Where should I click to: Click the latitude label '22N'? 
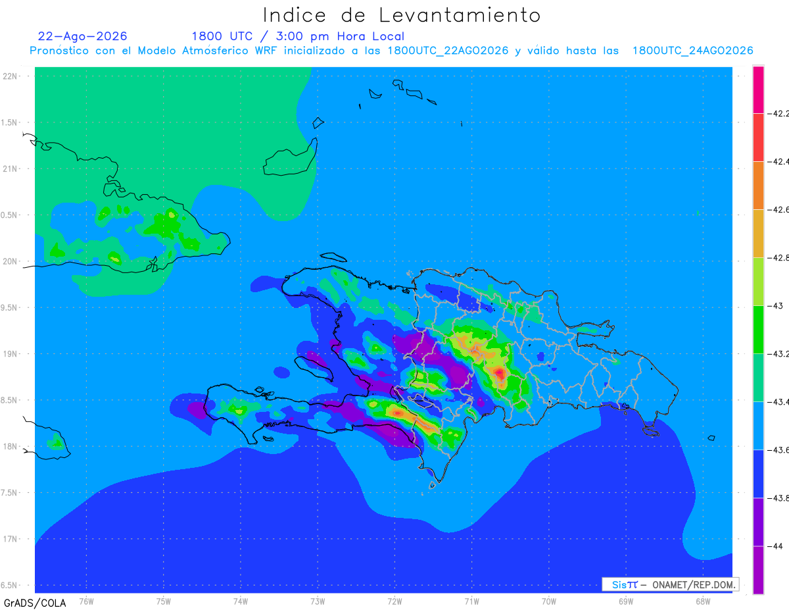11,76
